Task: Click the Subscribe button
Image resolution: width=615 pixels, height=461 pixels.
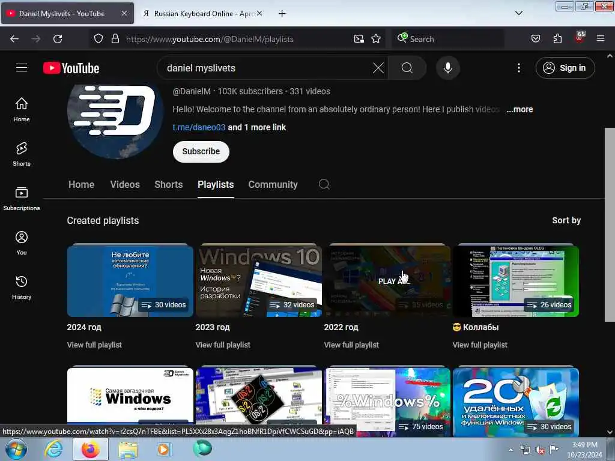Action: tap(201, 151)
